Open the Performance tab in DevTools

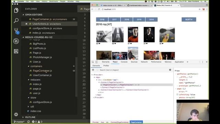coord(156,62)
